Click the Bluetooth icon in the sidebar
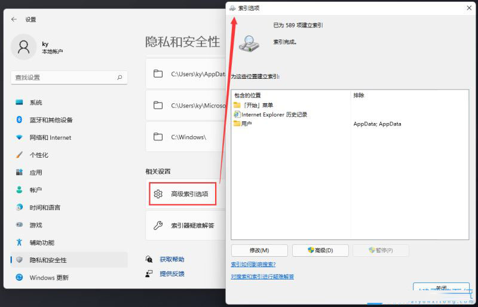 click(x=19, y=119)
